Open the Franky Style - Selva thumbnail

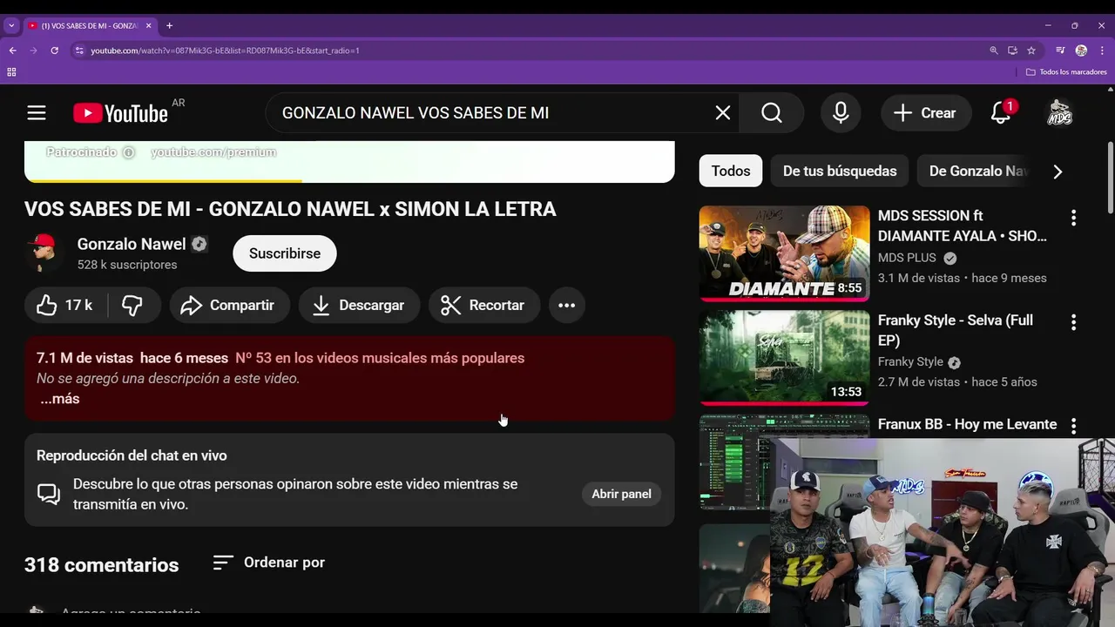tap(784, 358)
